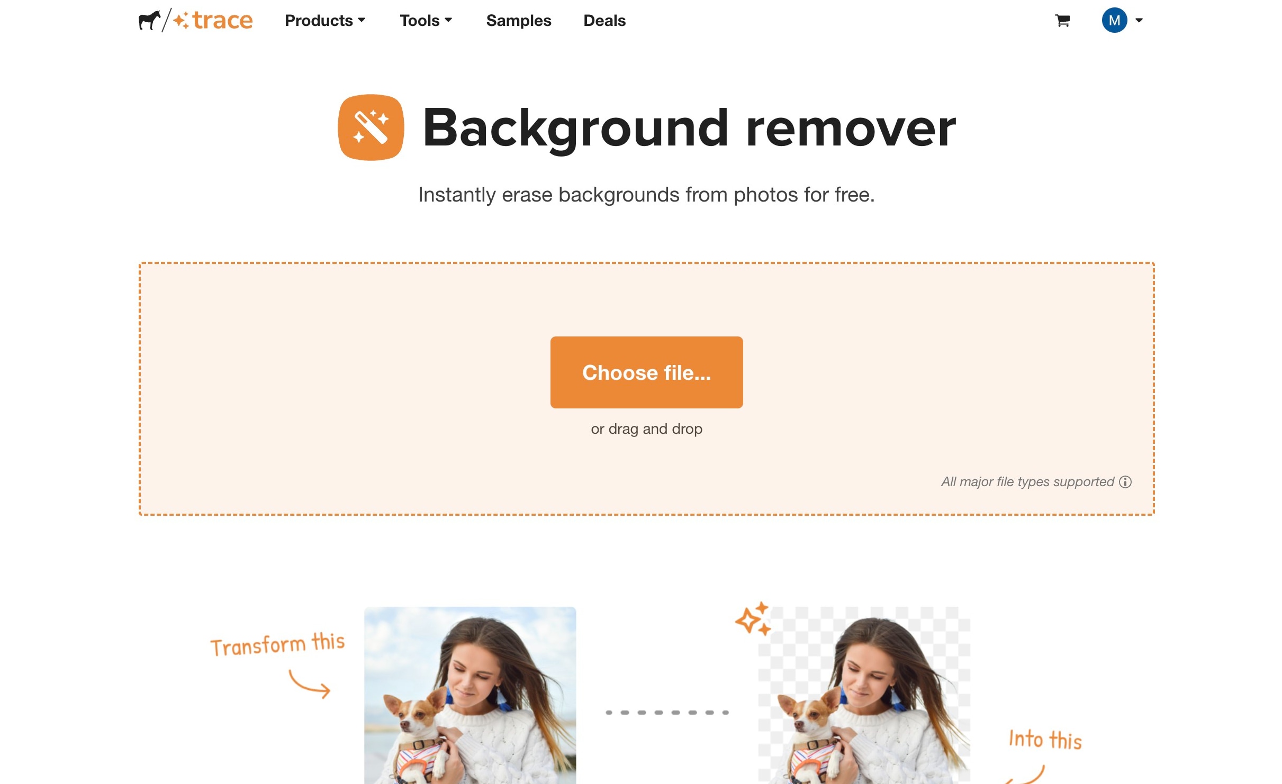Click the Samples navigation menu item
This screenshot has height=784, width=1282.
[519, 20]
